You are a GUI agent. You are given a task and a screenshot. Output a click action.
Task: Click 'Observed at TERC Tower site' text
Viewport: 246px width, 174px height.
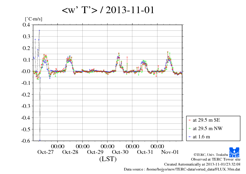216,159
